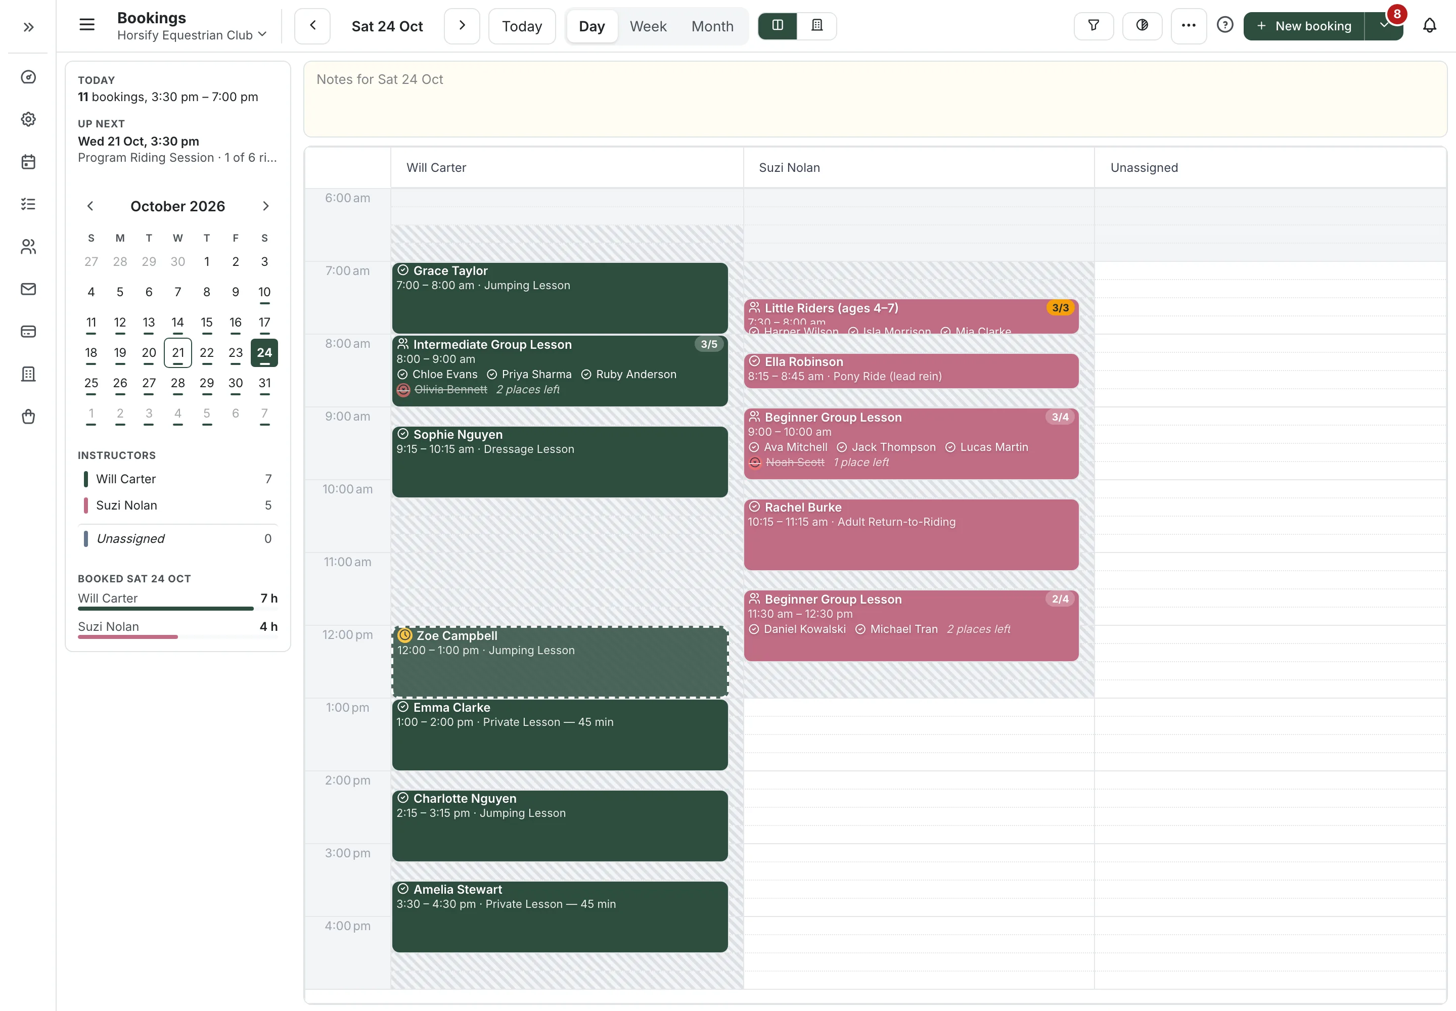Toggle Unassigned instructor filter
The width and height of the screenshot is (1456, 1011).
pos(178,538)
